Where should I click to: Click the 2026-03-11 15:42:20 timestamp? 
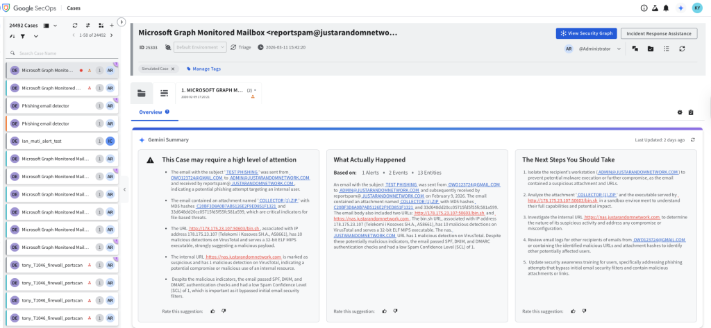click(x=285, y=47)
